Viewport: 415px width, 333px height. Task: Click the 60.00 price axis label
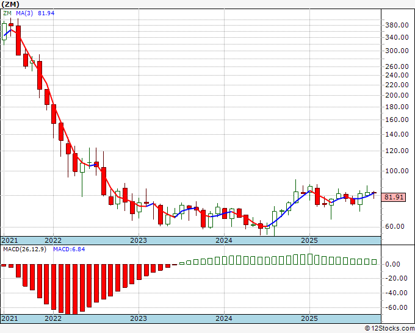click(394, 226)
